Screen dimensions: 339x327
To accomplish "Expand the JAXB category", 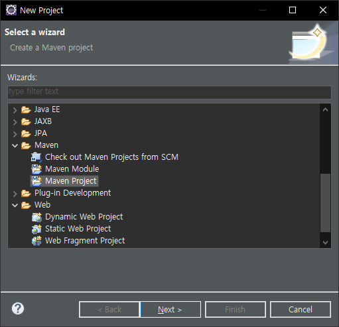I will [15, 122].
